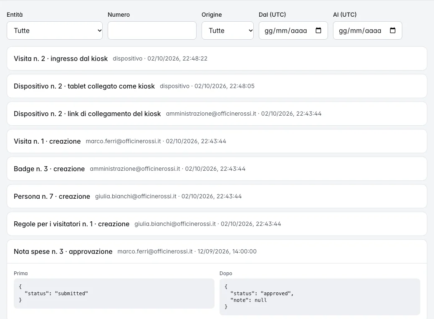Screen dimensions: 434x319
Task: Open calendar picker for Dal (UTC)
Action: (x=318, y=30)
